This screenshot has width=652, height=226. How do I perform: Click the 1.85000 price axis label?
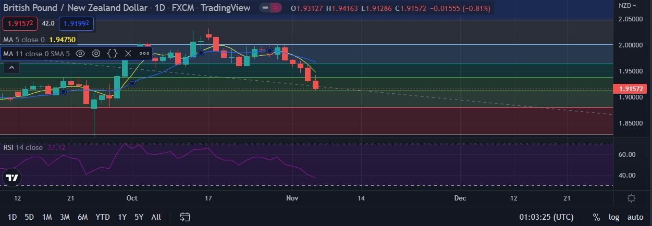tap(631, 123)
